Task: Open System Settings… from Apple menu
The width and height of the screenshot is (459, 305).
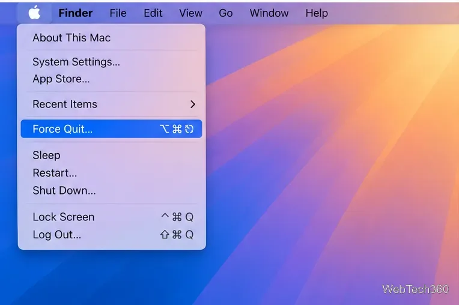Action: (x=111, y=62)
